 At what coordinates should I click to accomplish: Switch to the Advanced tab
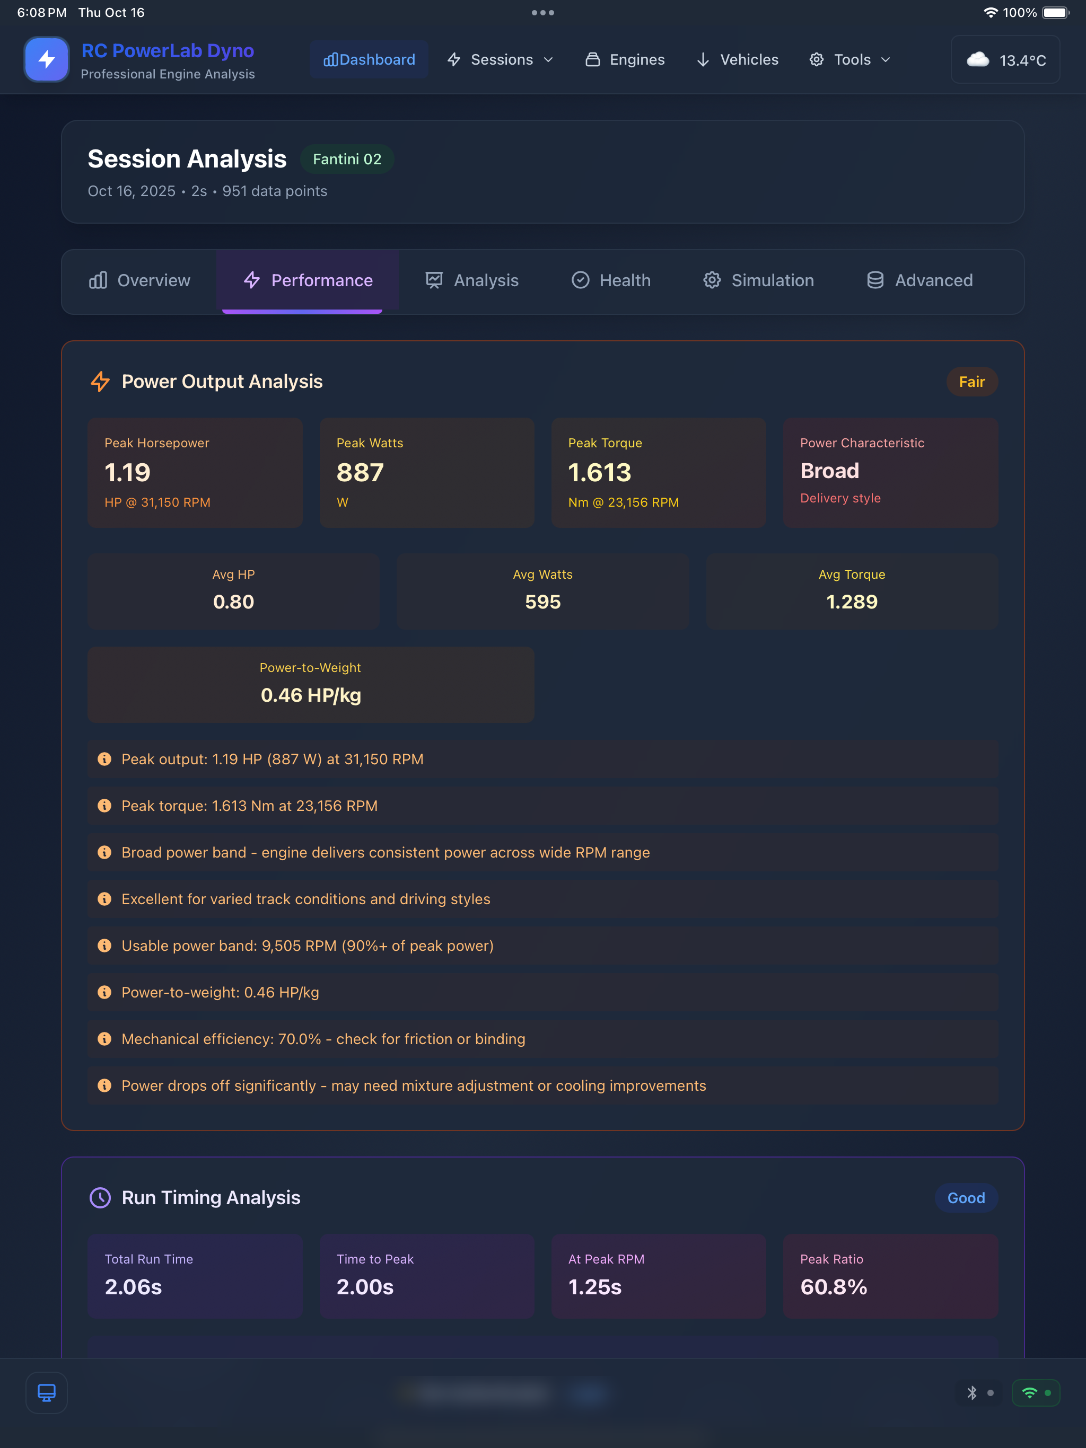(919, 281)
